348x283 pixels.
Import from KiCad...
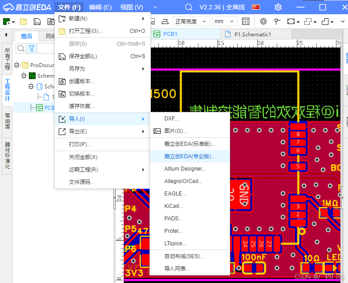[190, 206]
